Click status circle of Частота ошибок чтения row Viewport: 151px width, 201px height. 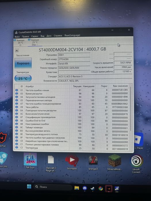point(17,90)
